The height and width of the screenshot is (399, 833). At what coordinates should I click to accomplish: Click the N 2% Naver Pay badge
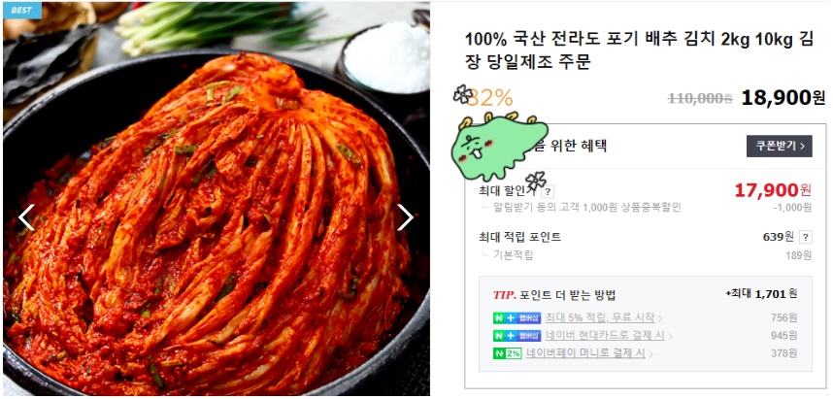tap(508, 353)
